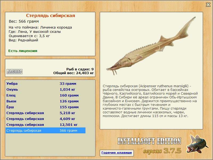213x160 pixels.
Task: Click the Рыб в садке: 9 text
Action: coord(80,69)
